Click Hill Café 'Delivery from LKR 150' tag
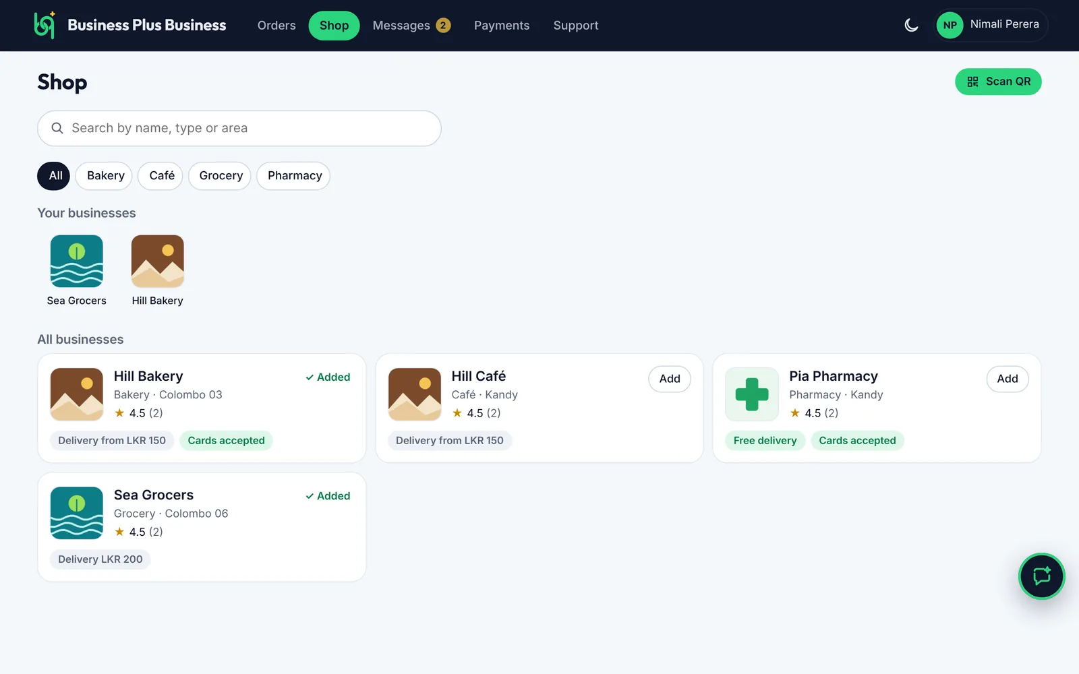Image resolution: width=1079 pixels, height=674 pixels. pos(450,441)
